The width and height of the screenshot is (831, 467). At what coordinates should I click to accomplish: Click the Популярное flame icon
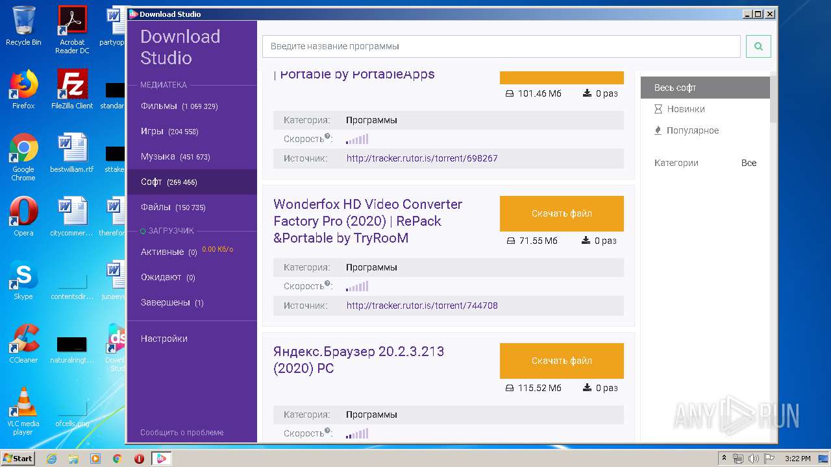(658, 130)
